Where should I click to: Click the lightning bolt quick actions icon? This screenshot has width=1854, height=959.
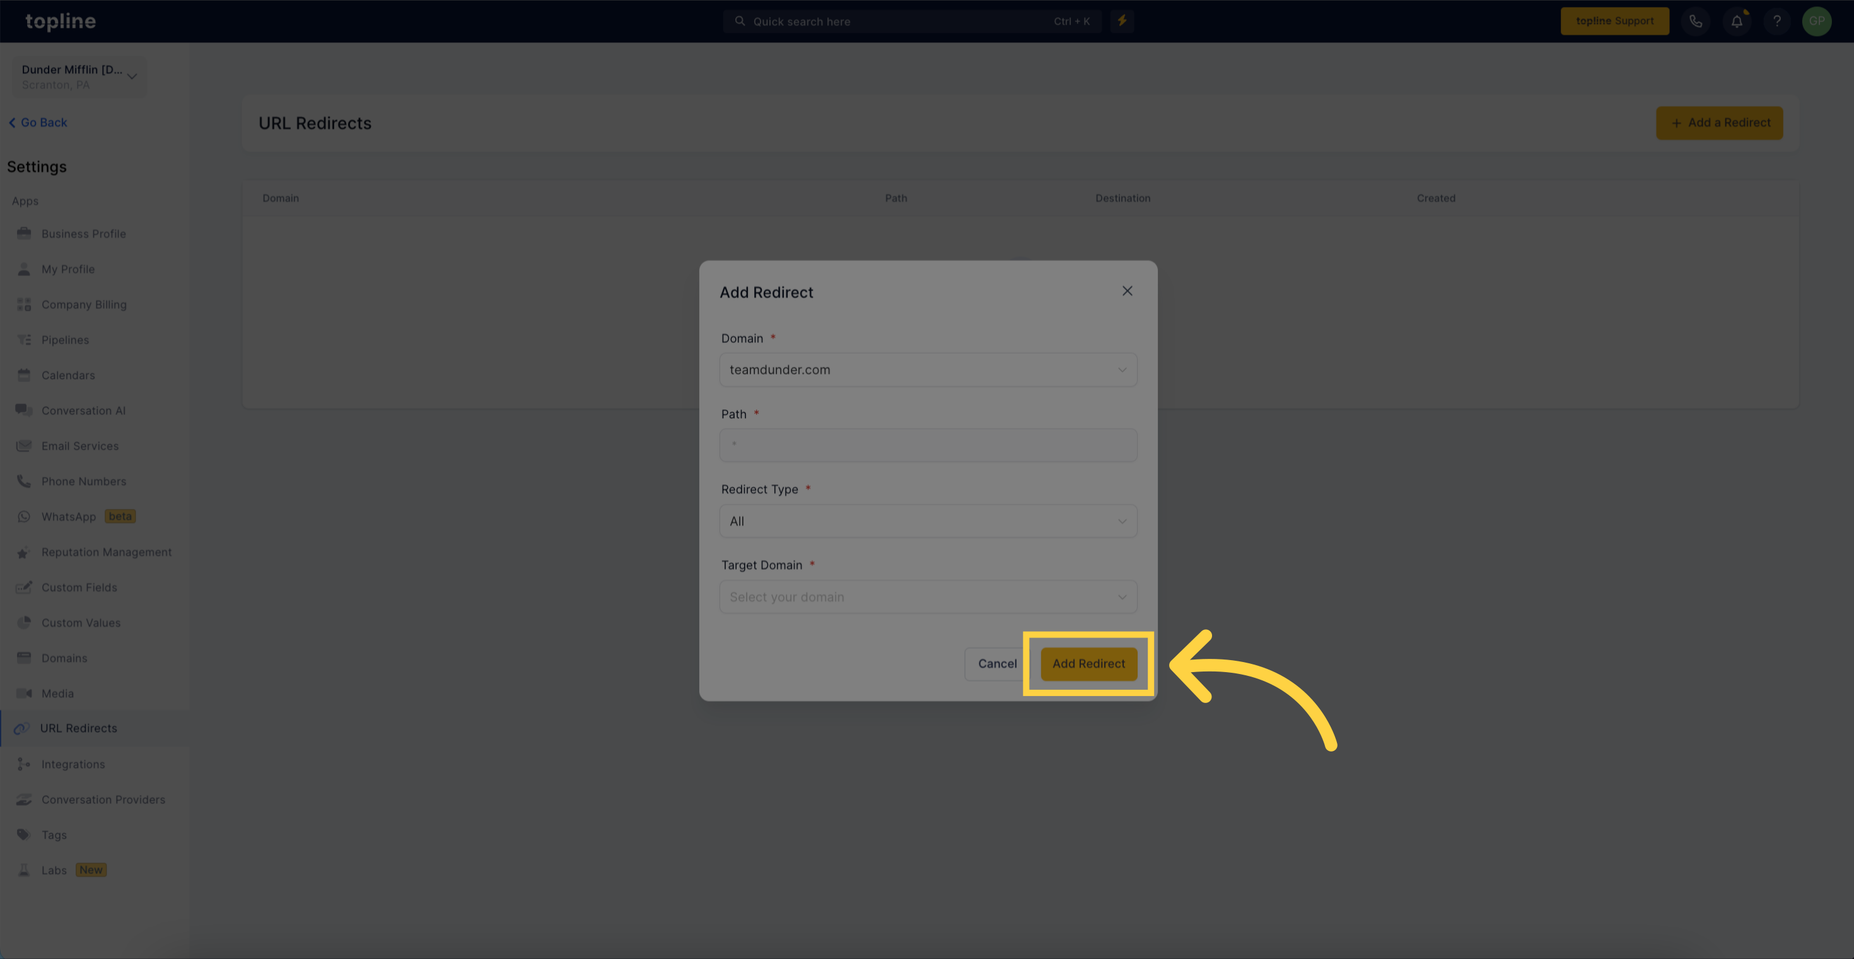tap(1122, 21)
